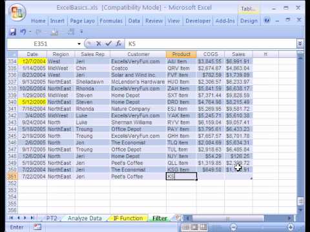Select the Filter sheet tab

click(x=160, y=218)
